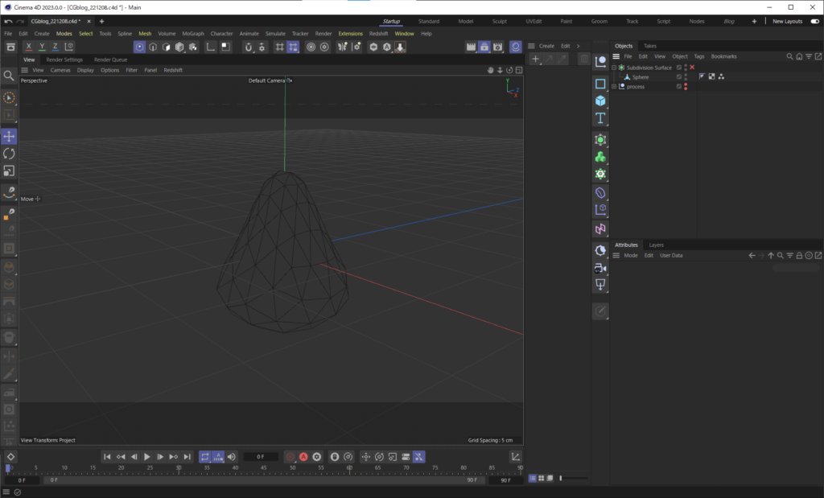The image size is (824, 498).
Task: Expand the process object hierarchy
Action: [613, 86]
